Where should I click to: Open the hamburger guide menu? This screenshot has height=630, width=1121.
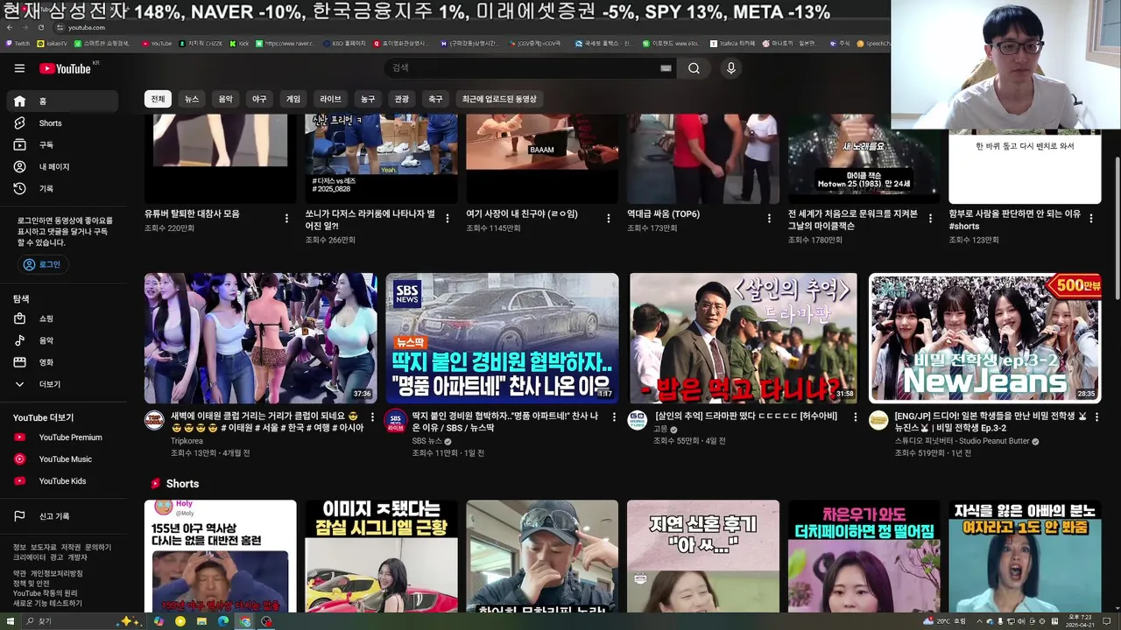pos(19,68)
